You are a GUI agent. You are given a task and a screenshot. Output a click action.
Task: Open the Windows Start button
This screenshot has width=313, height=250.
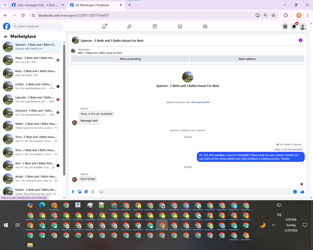(6, 225)
